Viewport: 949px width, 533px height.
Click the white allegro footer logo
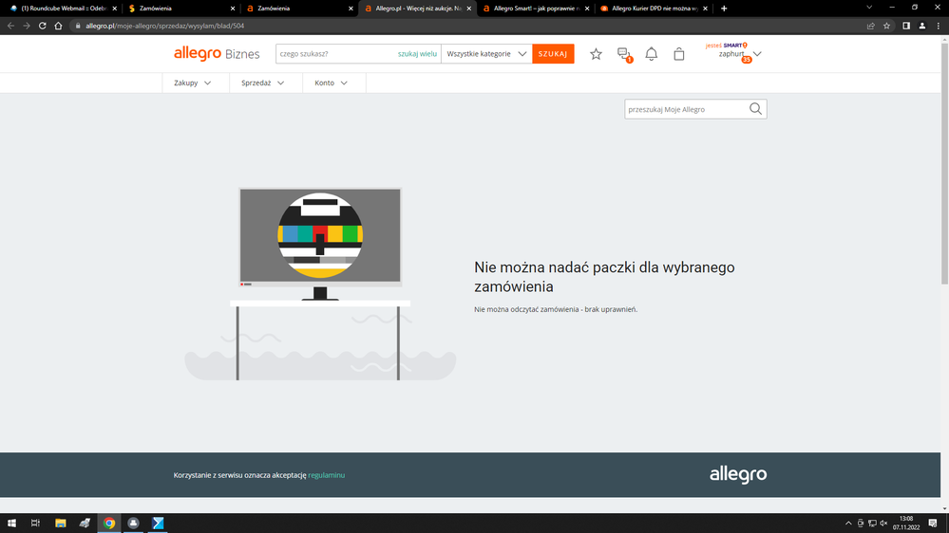point(738,474)
